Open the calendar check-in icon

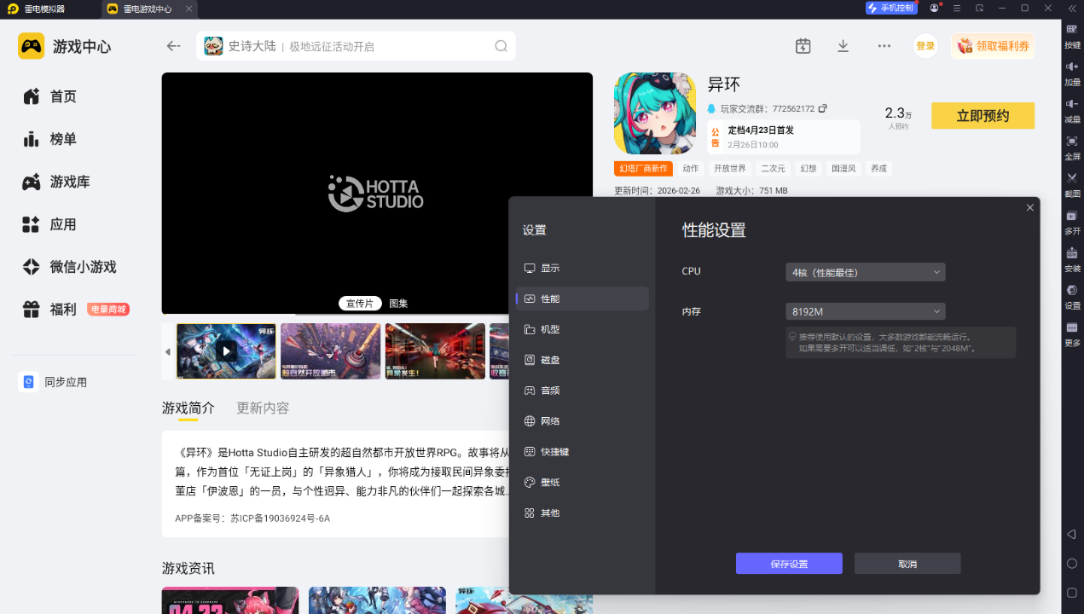[x=803, y=46]
